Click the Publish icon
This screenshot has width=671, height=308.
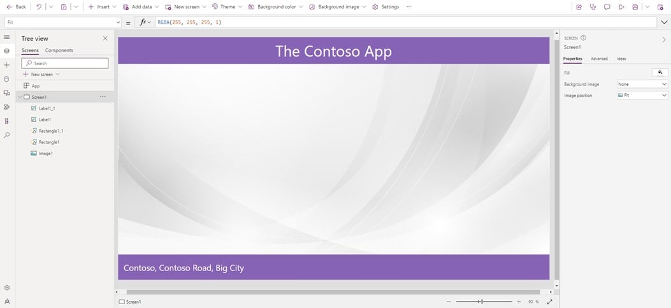coord(660,7)
